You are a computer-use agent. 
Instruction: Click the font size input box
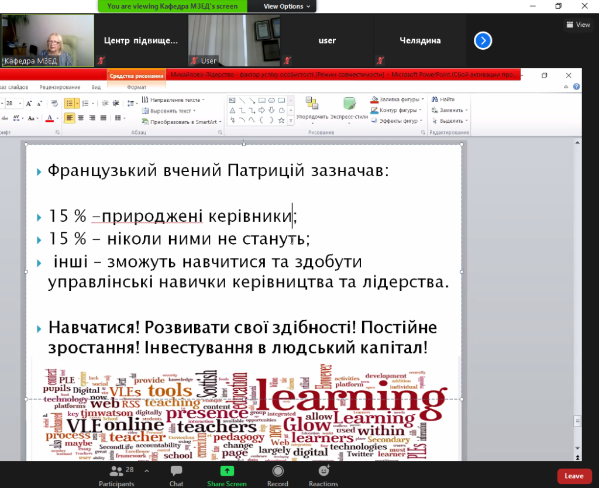pos(10,103)
